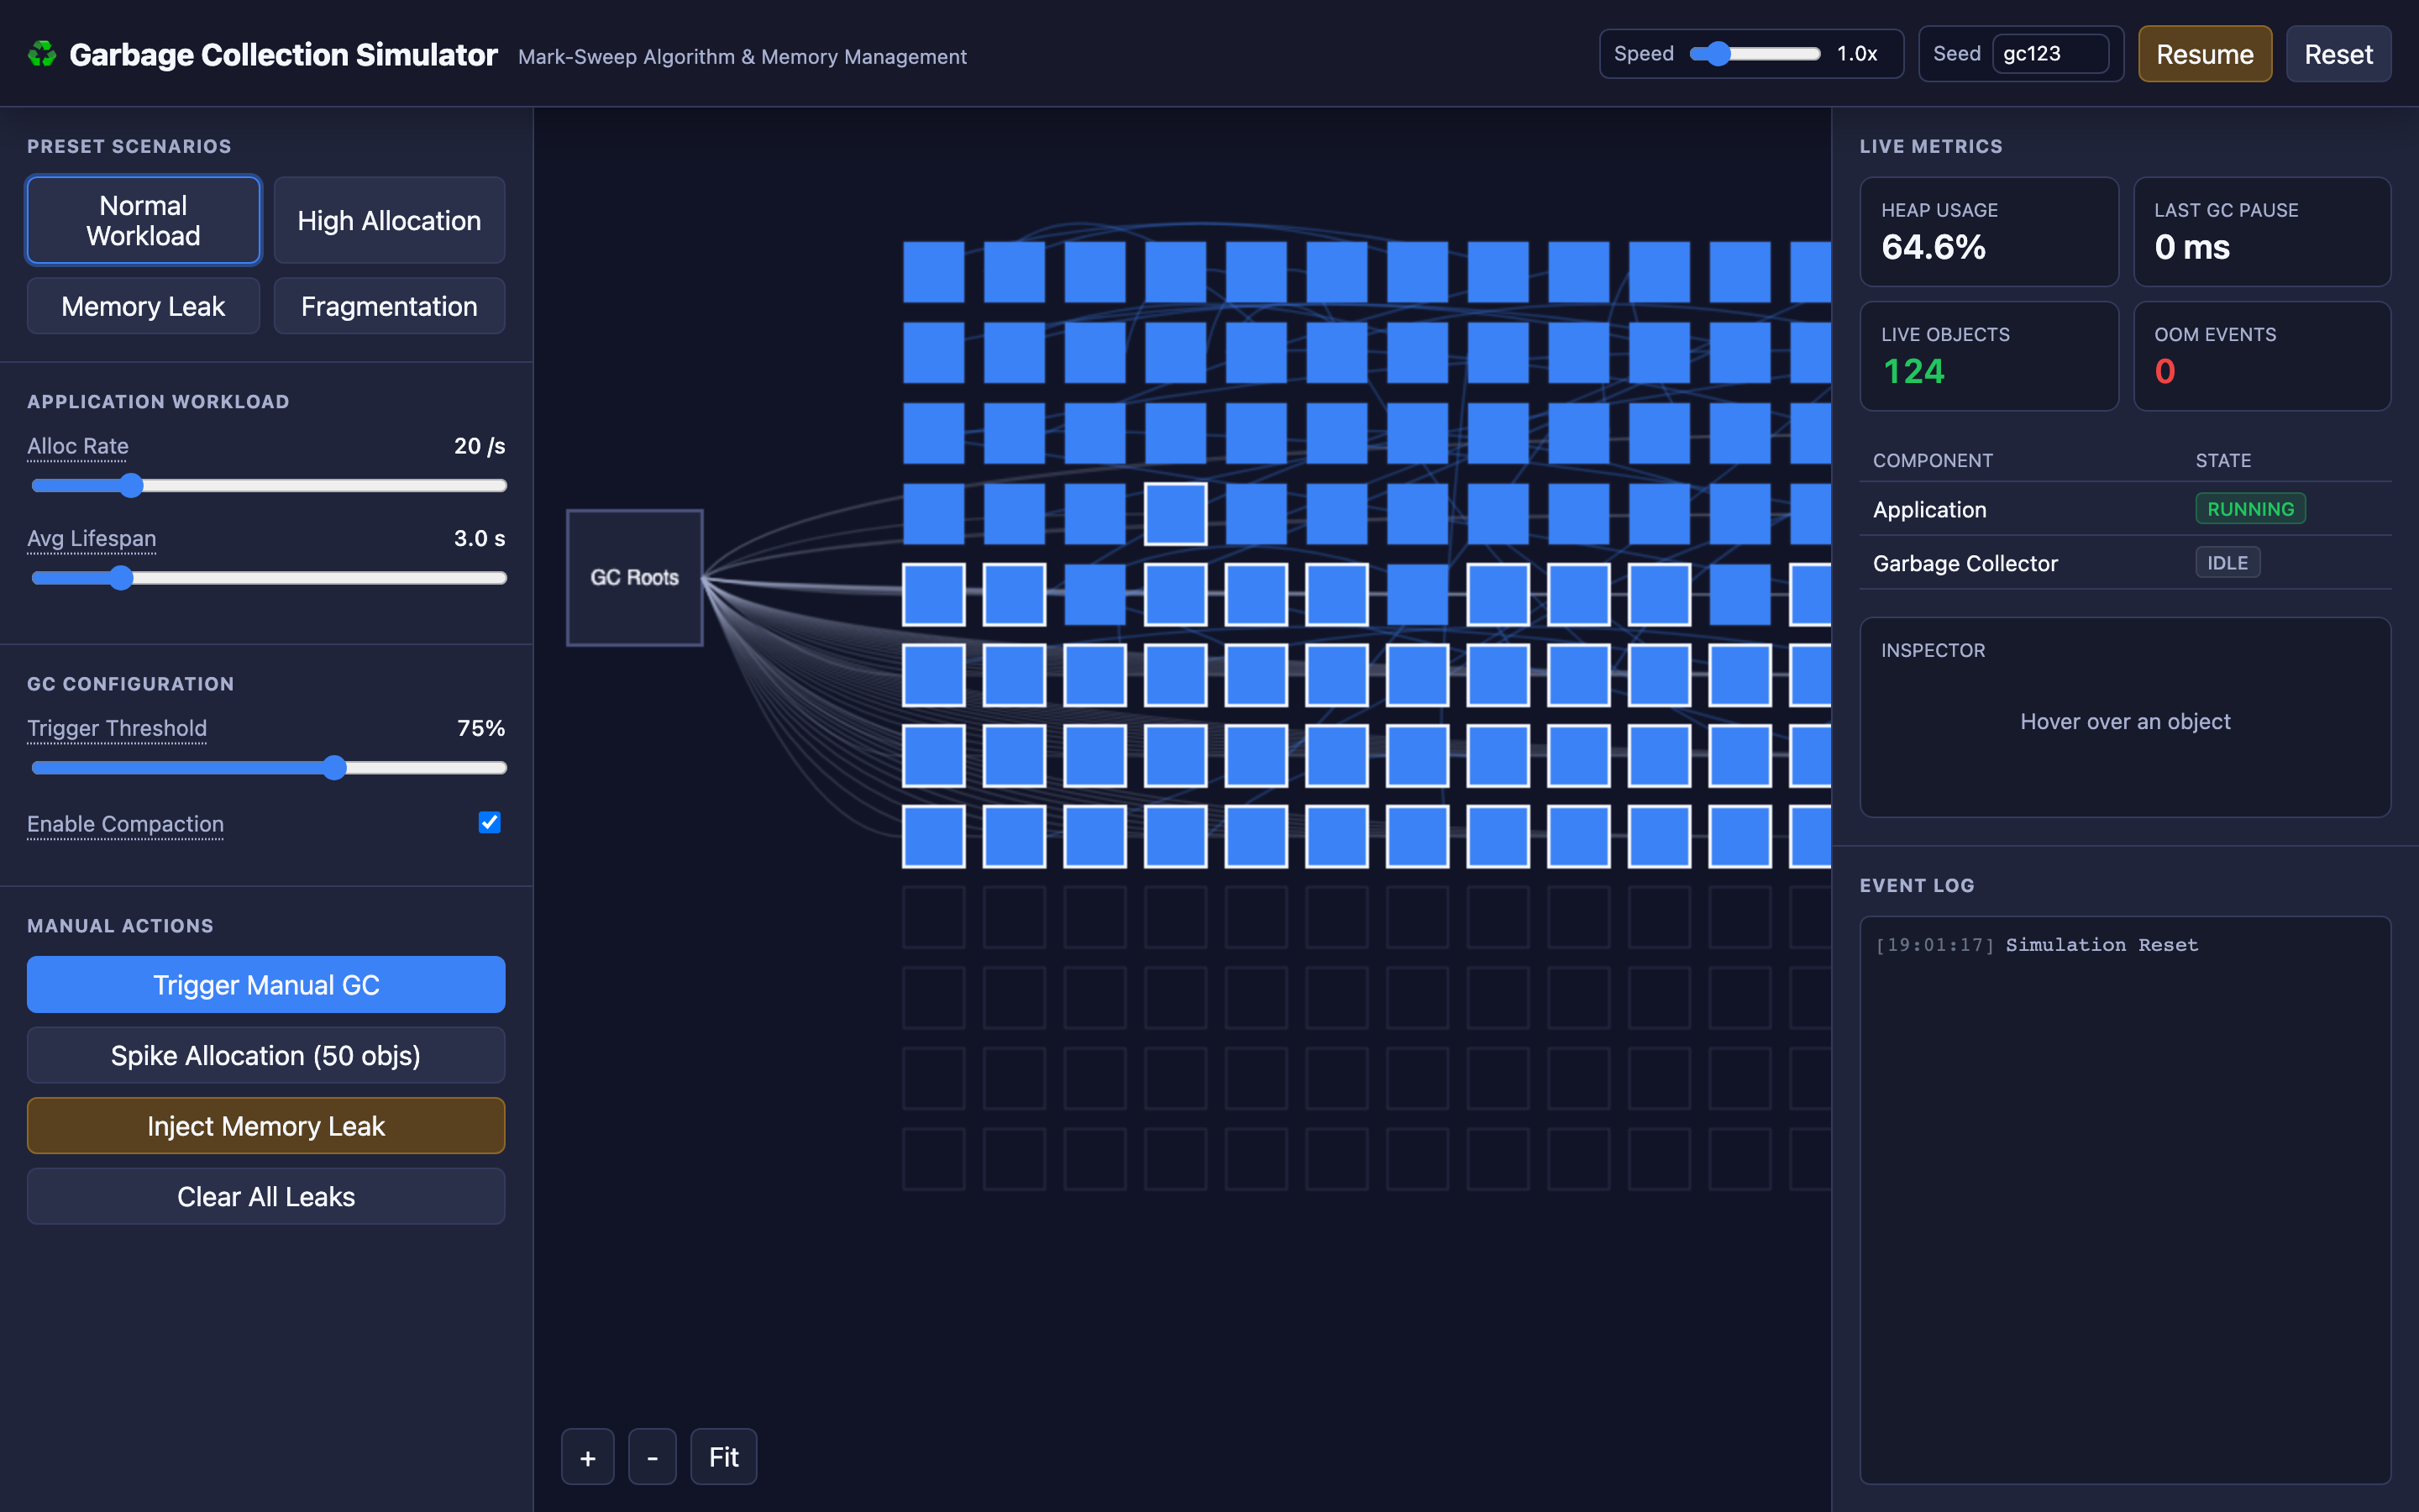Click the OOM Events 0 value
This screenshot has width=2419, height=1512.
2165,372
